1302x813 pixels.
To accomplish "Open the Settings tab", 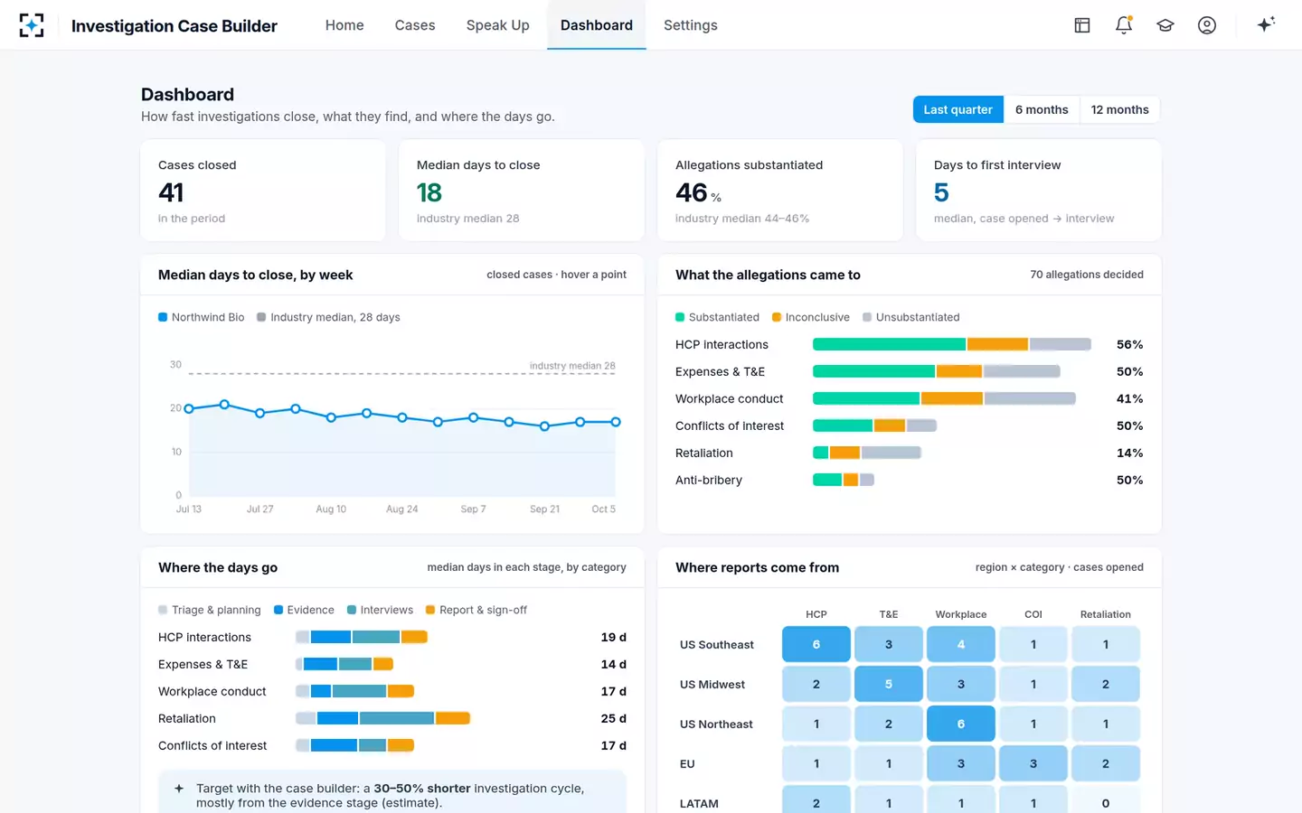I will click(691, 25).
